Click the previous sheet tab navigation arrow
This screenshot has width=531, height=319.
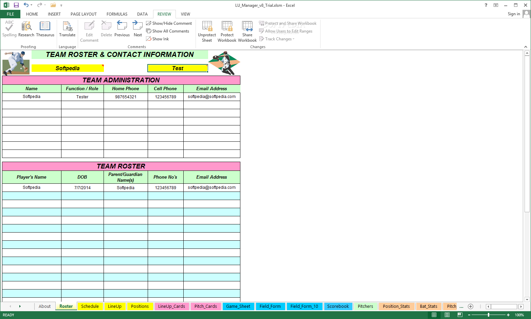pyautogui.click(x=10, y=306)
